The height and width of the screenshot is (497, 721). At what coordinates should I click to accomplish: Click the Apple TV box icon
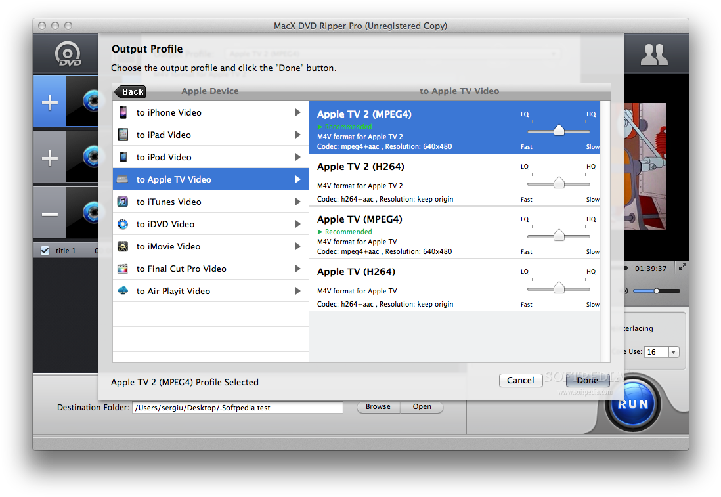point(122,179)
